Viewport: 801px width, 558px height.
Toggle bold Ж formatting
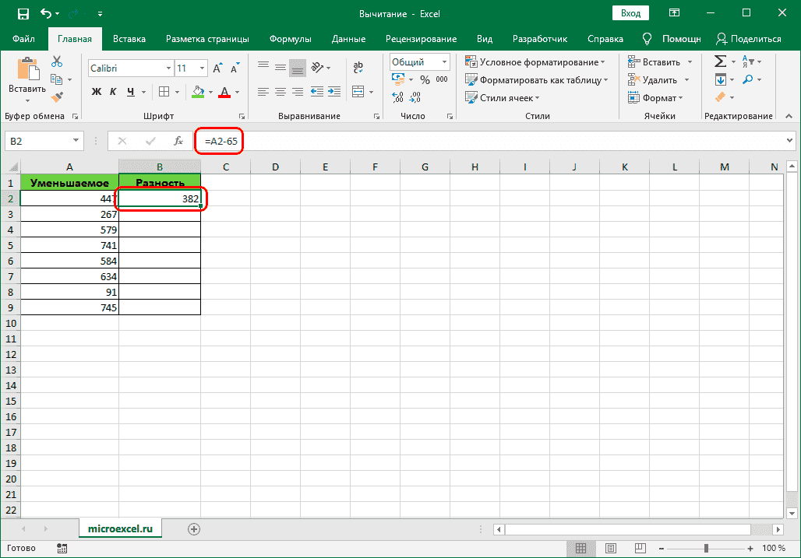(x=97, y=92)
